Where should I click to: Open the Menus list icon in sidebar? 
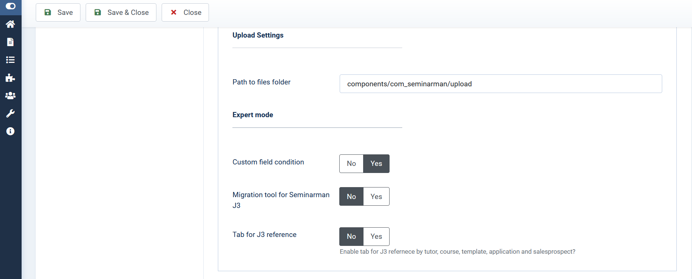tap(10, 60)
